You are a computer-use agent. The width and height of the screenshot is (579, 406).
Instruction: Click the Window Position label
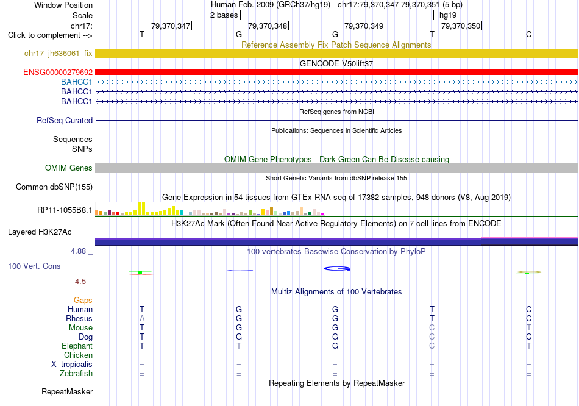pos(63,5)
